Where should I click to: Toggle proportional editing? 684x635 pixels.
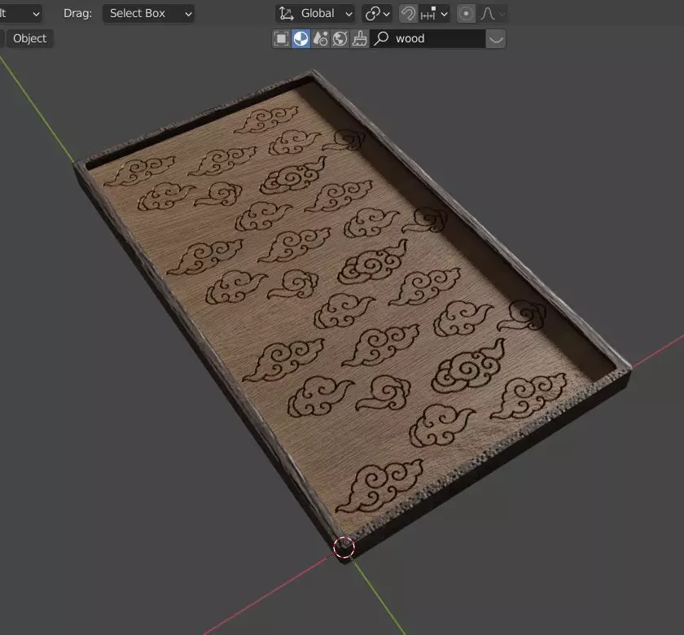(466, 14)
